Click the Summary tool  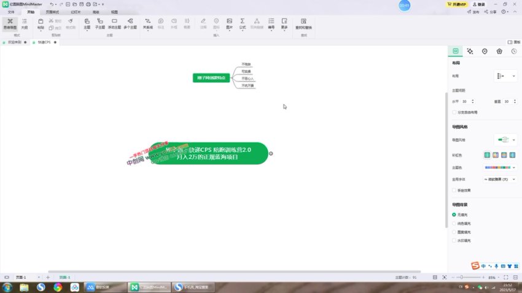(x=187, y=23)
